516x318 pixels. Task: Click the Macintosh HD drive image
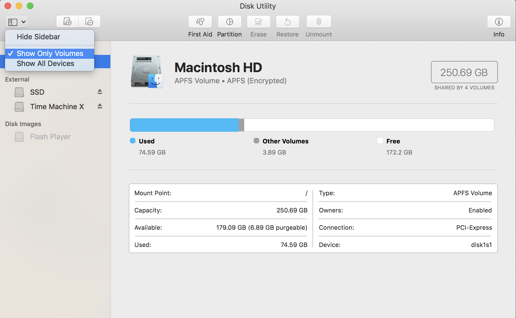[x=147, y=72]
